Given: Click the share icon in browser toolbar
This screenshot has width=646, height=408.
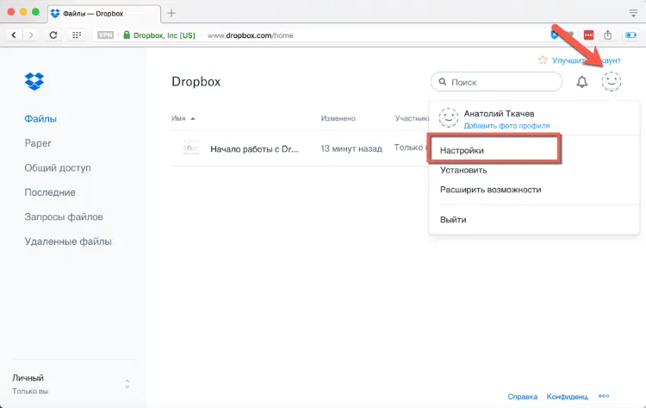Looking at the screenshot, I should tap(608, 35).
